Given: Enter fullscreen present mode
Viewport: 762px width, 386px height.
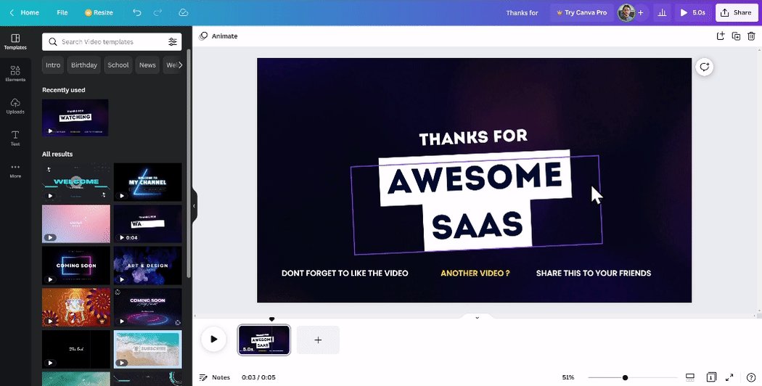Looking at the screenshot, I should click(x=729, y=377).
